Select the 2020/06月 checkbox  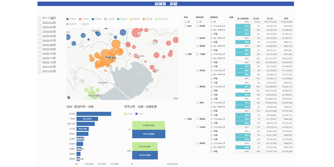(x=40, y=36)
